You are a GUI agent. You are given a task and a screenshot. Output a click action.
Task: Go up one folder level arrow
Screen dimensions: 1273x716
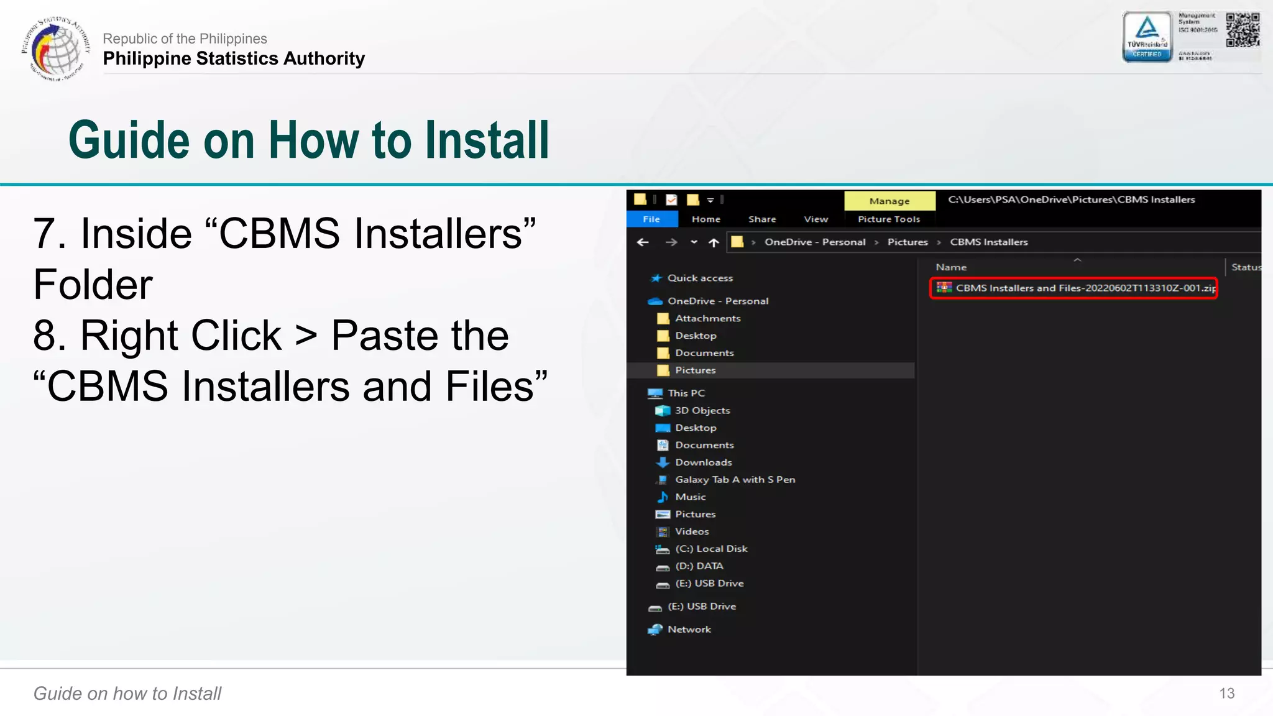[714, 242]
